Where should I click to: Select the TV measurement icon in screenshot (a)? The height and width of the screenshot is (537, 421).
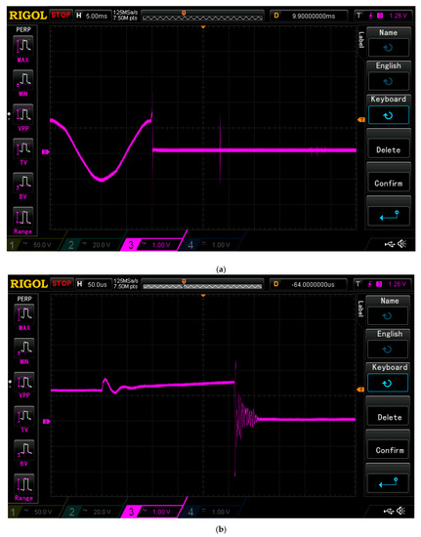23,148
